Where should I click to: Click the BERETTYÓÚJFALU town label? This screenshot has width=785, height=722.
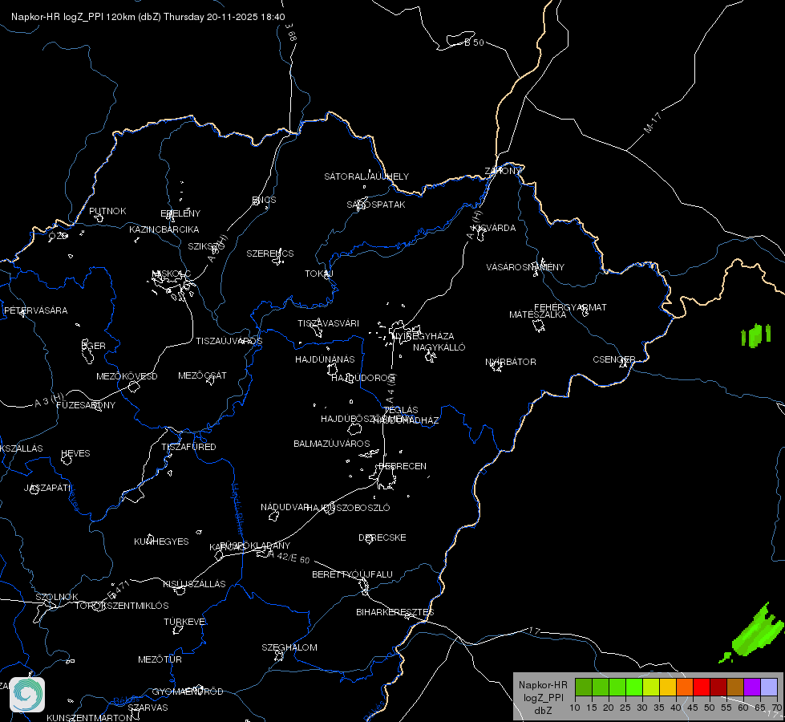pos(353,574)
